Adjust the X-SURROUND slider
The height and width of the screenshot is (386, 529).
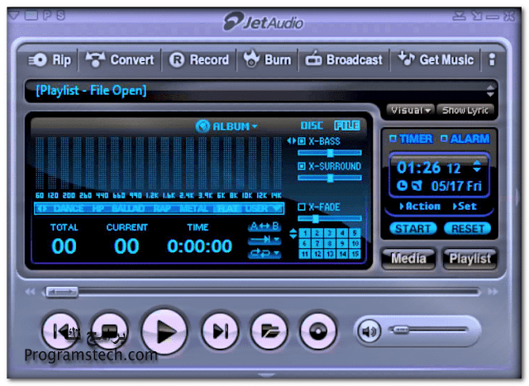pos(330,178)
